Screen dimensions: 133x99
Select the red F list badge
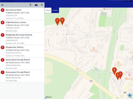pos(3,72)
